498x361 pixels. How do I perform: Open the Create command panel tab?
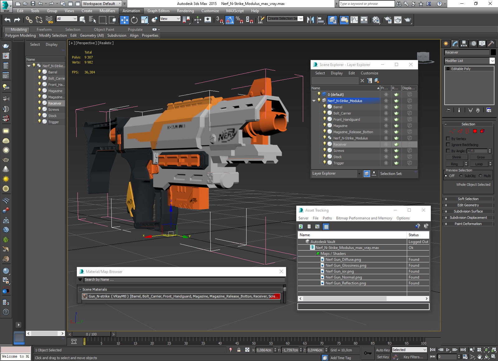[446, 44]
